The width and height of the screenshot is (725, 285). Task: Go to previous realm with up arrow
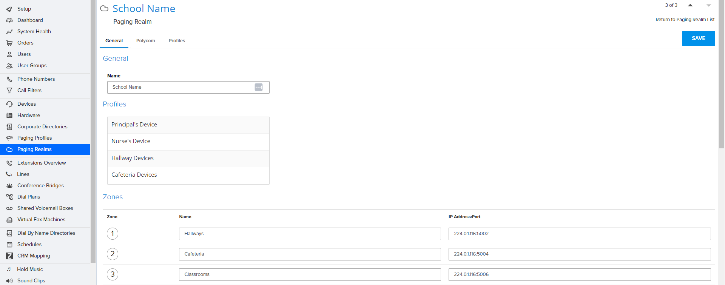click(x=690, y=6)
